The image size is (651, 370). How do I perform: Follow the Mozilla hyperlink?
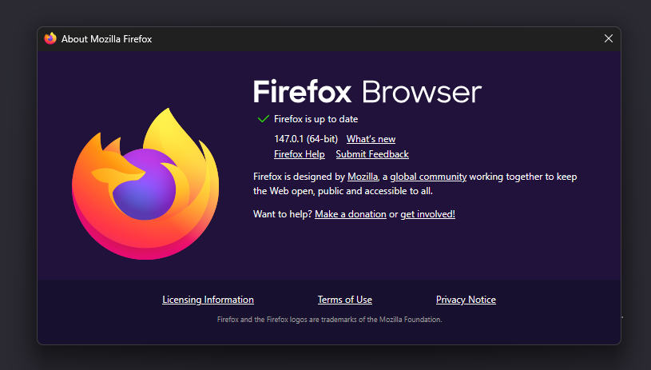pyautogui.click(x=363, y=177)
